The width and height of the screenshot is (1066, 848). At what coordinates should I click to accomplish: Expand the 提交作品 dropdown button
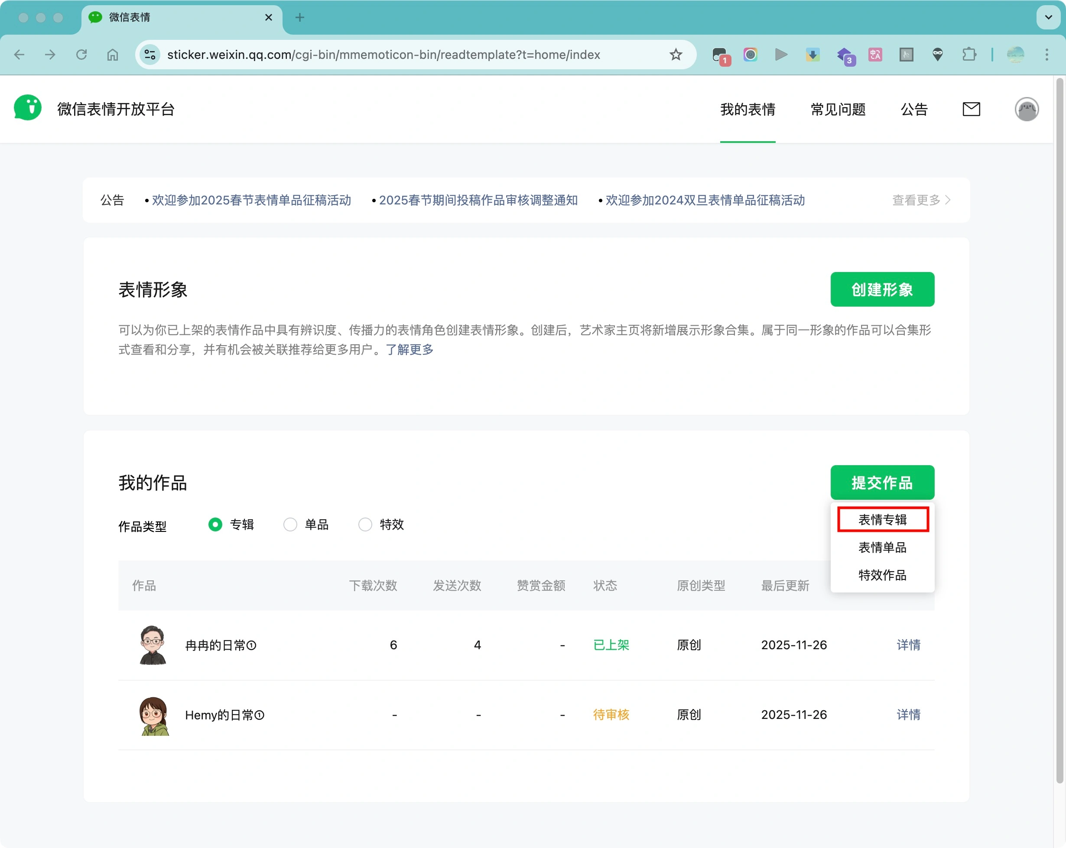[x=881, y=482]
